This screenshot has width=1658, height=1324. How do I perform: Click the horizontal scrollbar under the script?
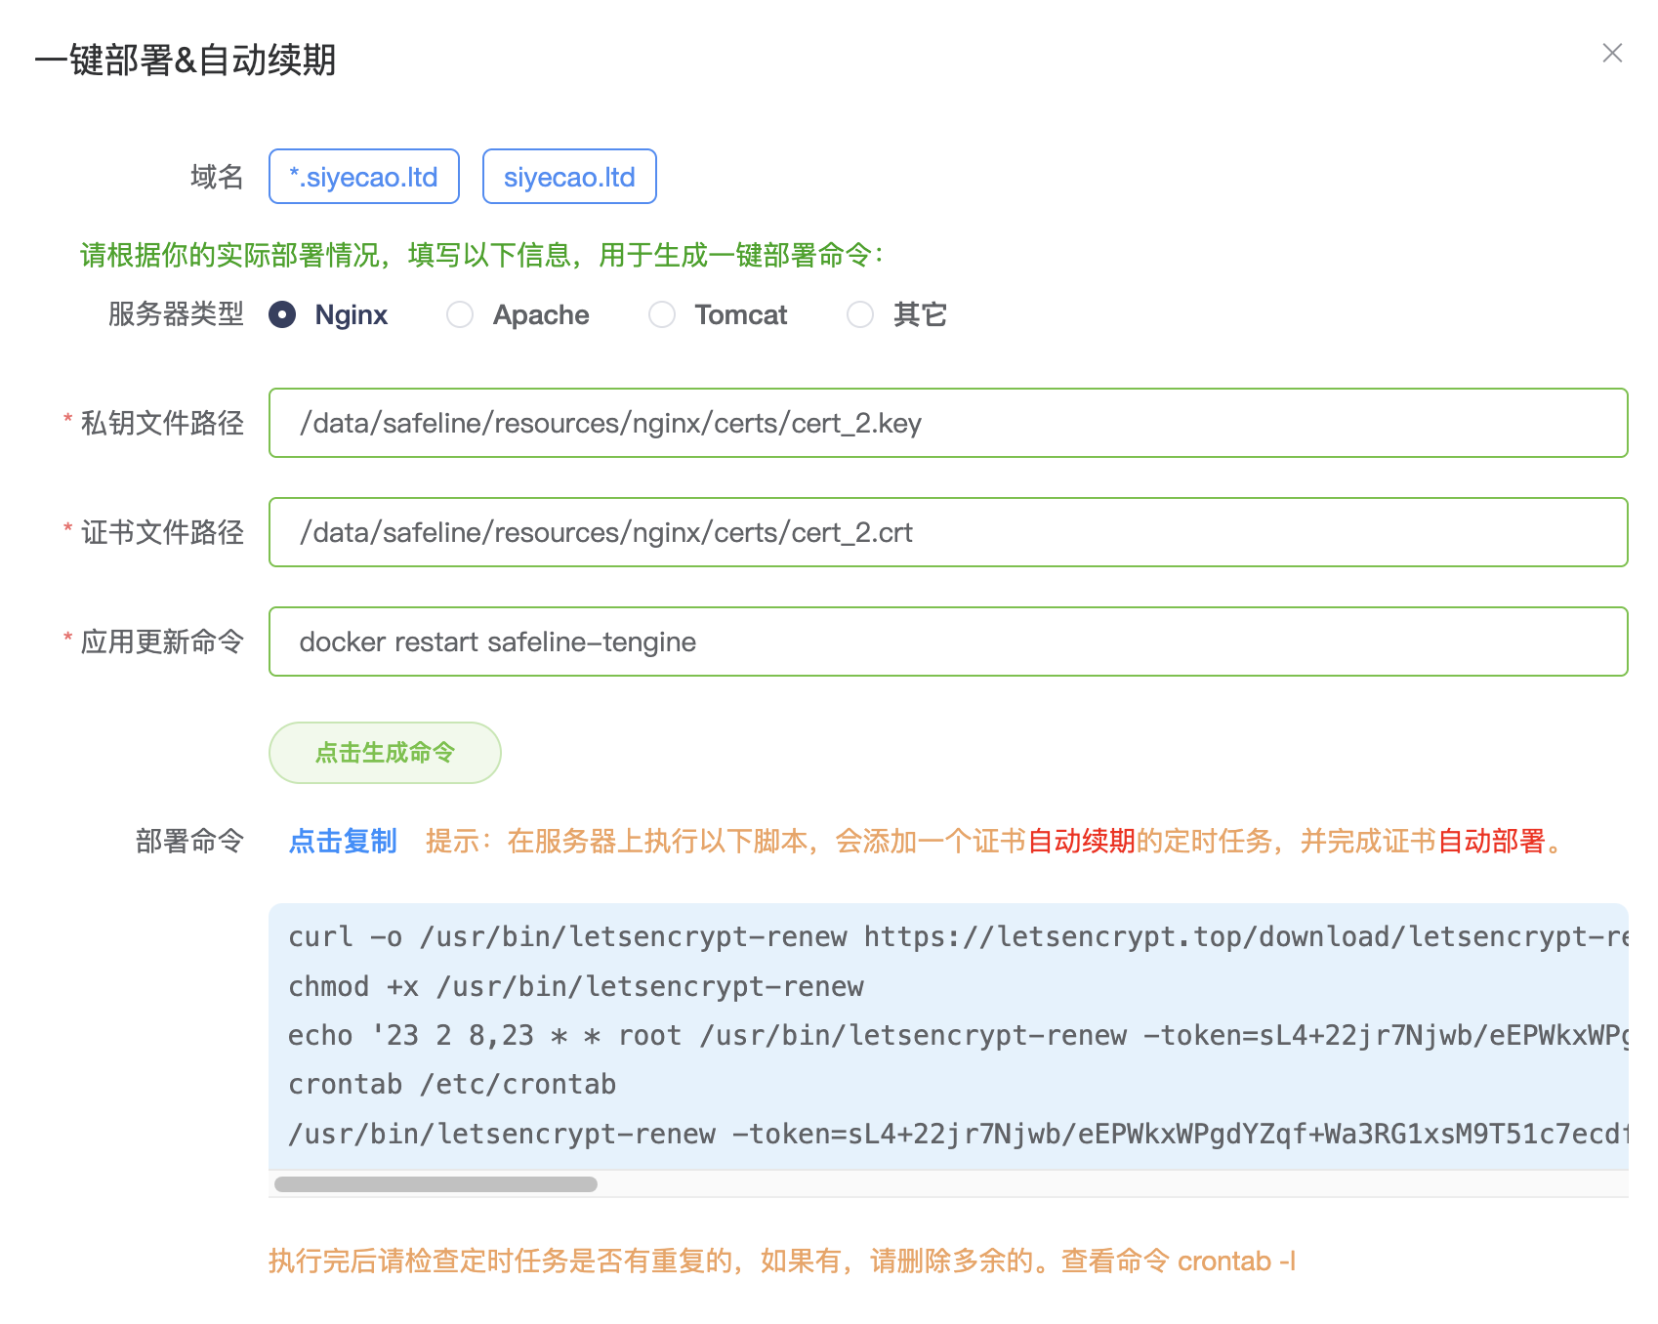tap(436, 1184)
